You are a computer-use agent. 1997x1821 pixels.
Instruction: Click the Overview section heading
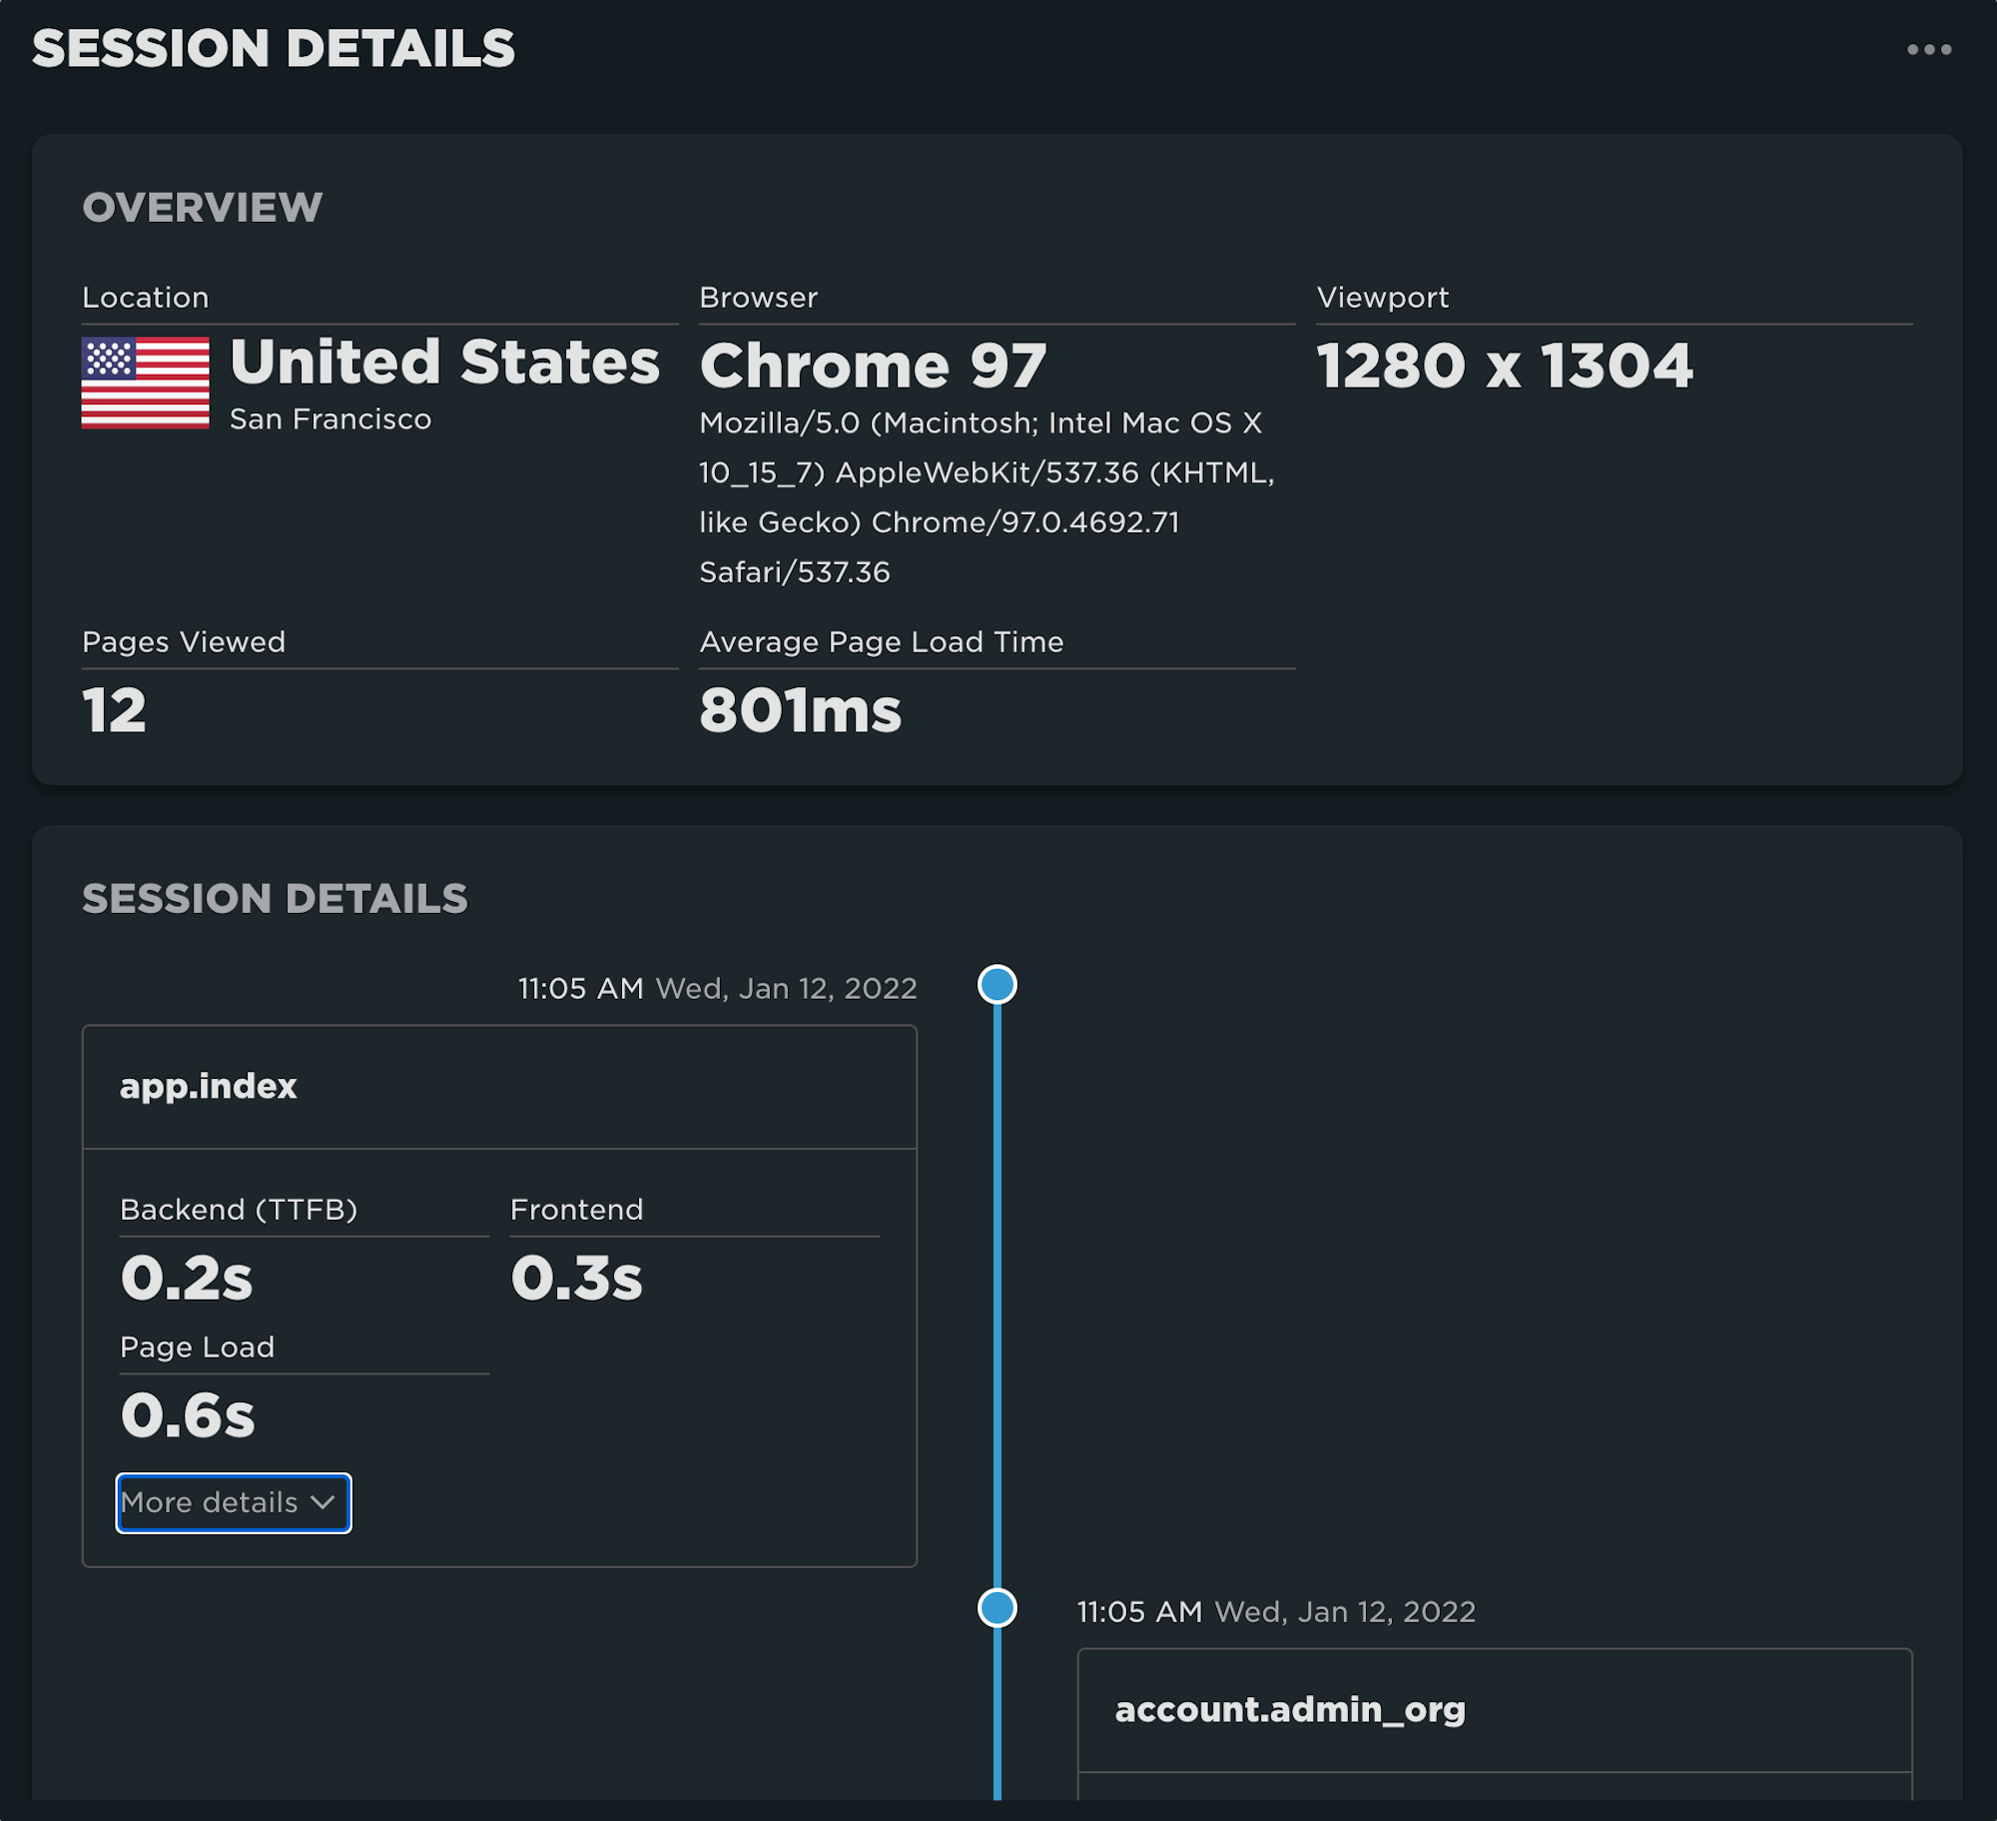pyautogui.click(x=202, y=208)
